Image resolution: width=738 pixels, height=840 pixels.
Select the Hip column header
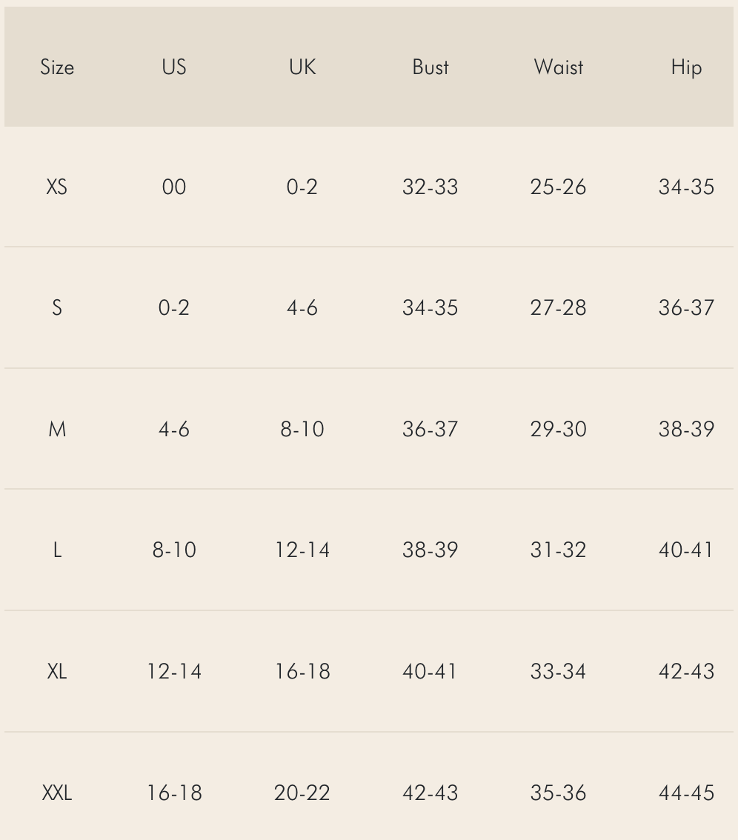[x=687, y=68]
